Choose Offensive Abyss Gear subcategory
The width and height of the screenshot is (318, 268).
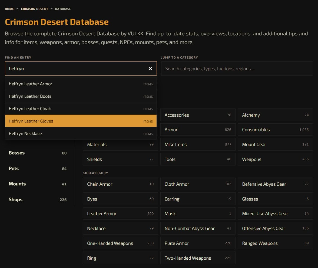275,228
